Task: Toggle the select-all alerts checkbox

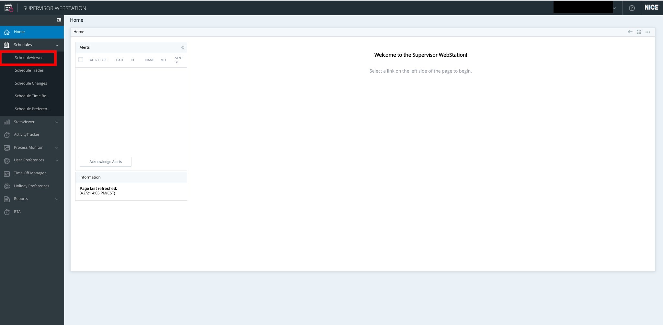Action: click(x=81, y=60)
